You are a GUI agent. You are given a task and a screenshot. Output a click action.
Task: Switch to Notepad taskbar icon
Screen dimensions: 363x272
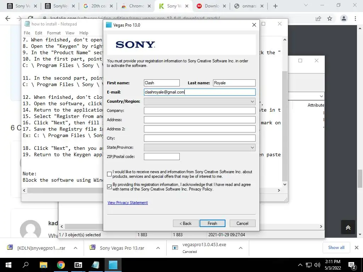coord(95,265)
